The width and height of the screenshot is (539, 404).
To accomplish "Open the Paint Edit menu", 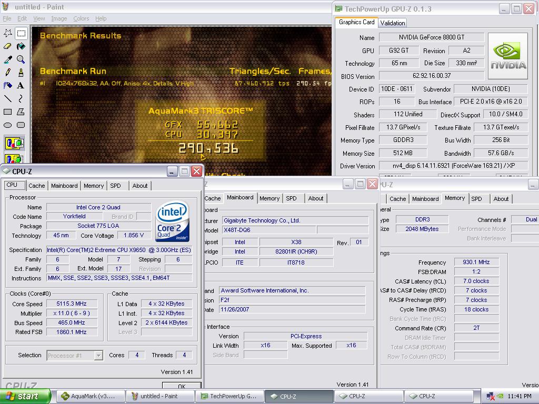I will tap(22, 18).
